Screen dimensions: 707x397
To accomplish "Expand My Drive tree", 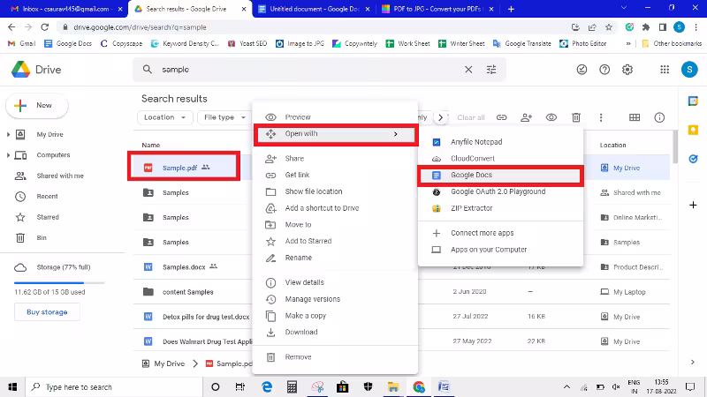I will pos(8,135).
